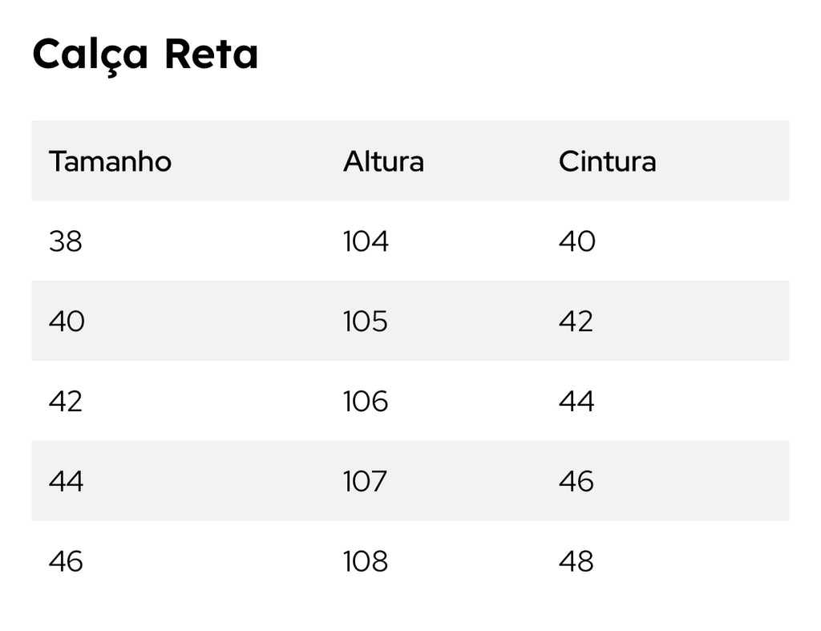Click Cintura value 46 for size 44

(x=576, y=481)
